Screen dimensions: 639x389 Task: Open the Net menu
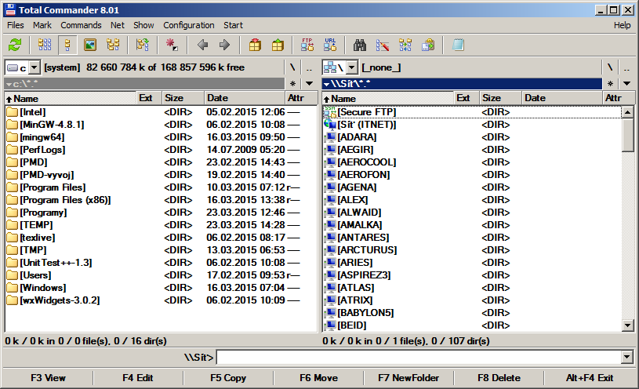point(118,25)
